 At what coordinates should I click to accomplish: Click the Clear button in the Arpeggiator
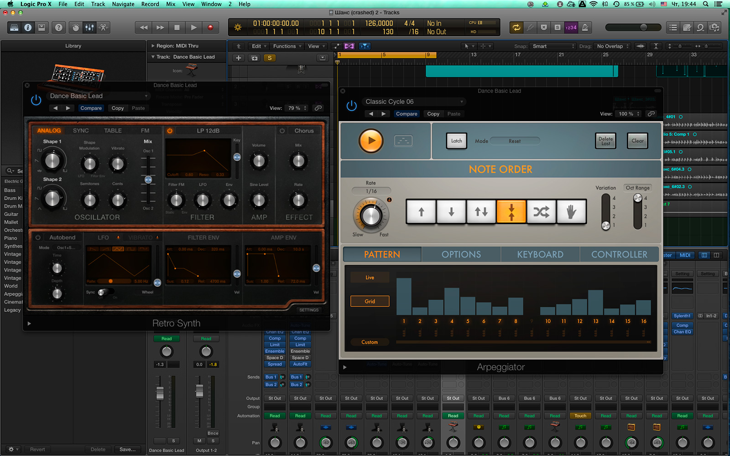(637, 141)
